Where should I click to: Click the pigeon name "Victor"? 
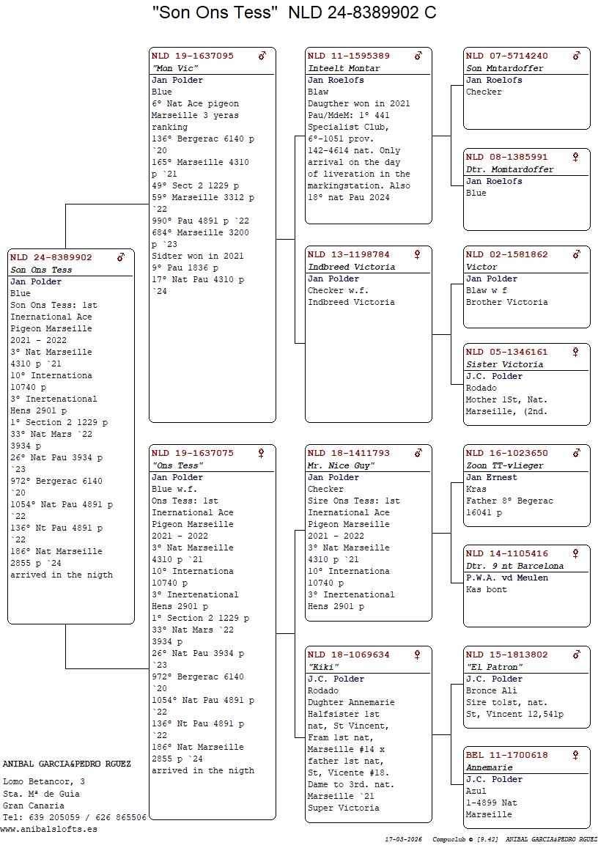(x=481, y=267)
